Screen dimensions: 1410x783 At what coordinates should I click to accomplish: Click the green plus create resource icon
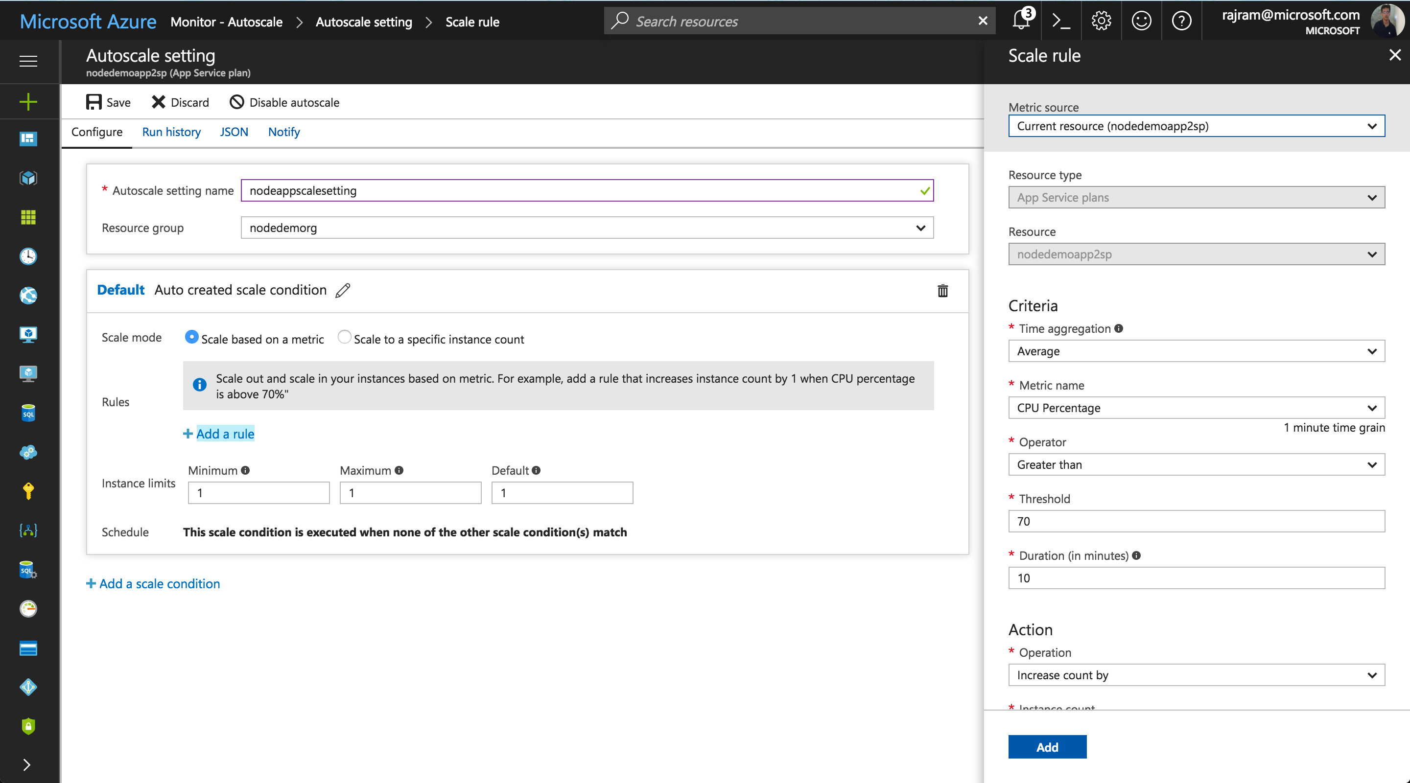(28, 102)
